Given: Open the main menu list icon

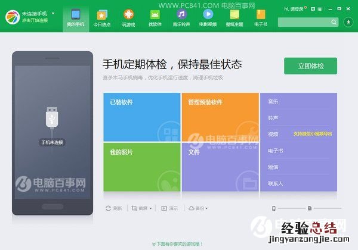Looking at the screenshot, I should [320, 9].
